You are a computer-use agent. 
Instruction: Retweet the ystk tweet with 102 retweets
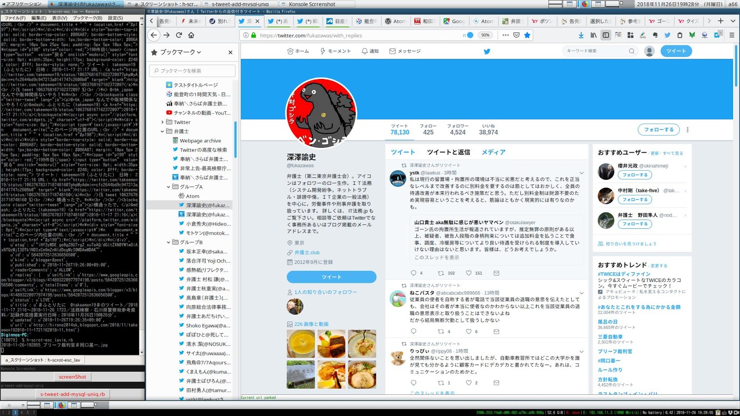pos(446,273)
